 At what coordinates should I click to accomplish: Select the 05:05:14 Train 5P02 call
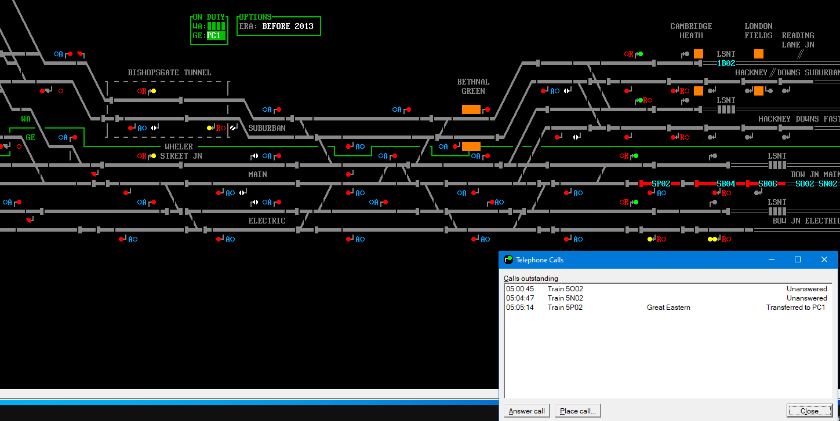click(x=667, y=307)
